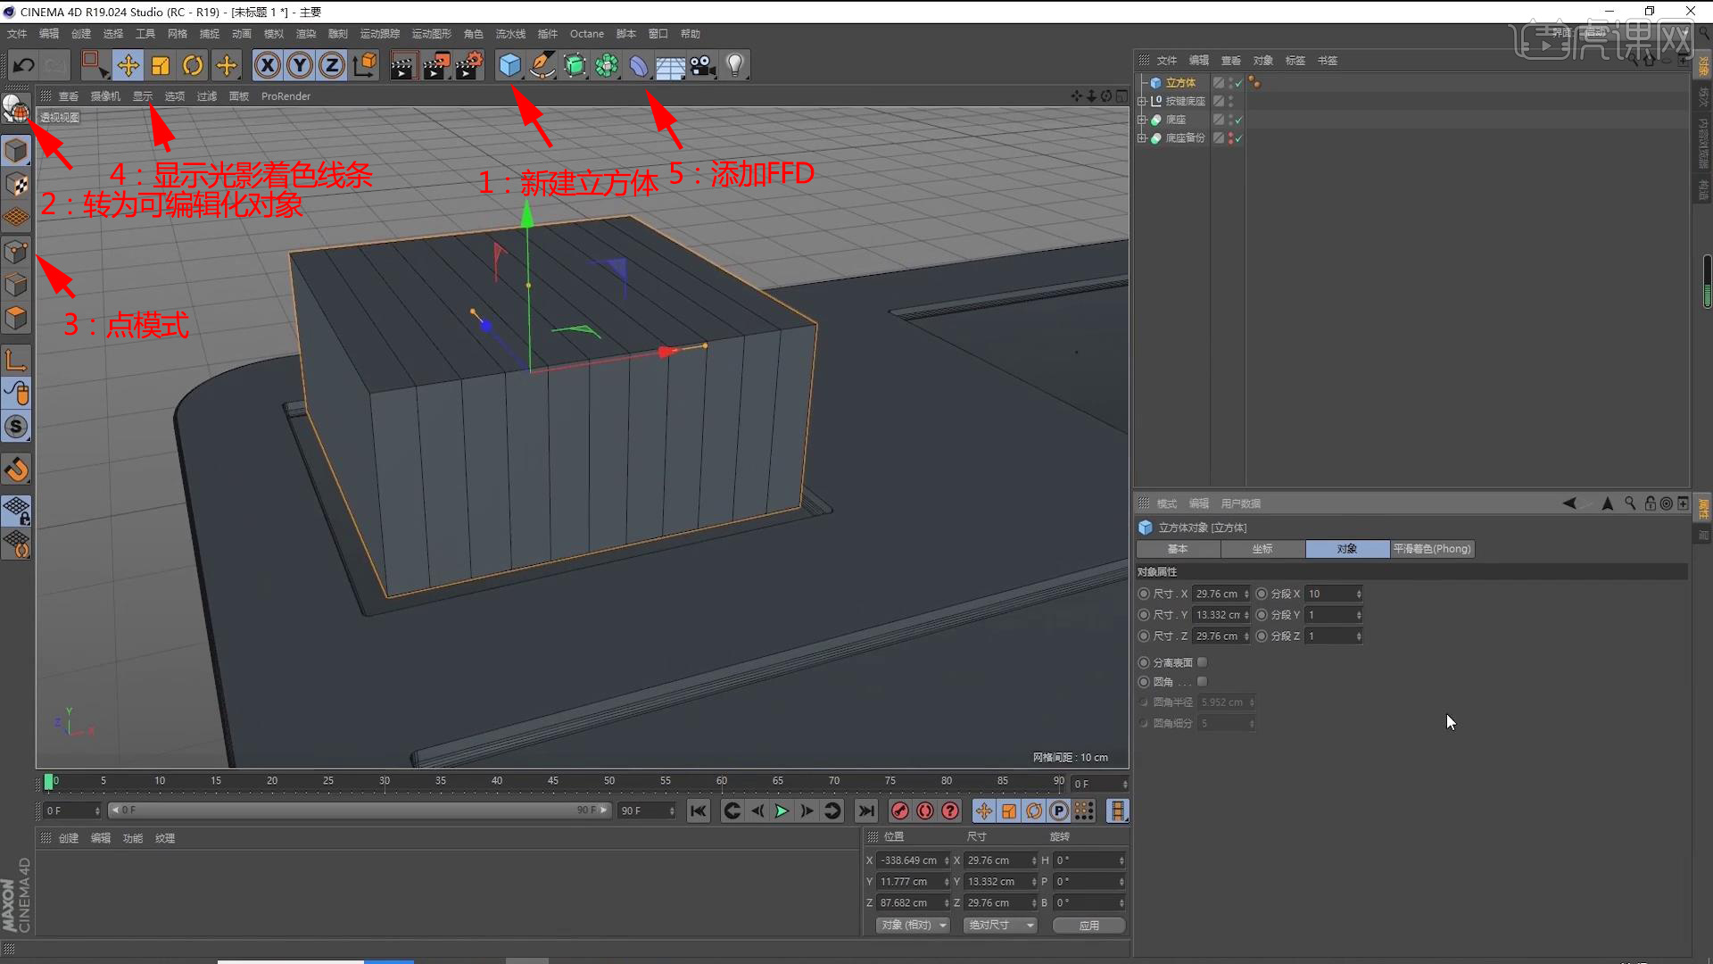Select the Rotate tool

coord(193,65)
